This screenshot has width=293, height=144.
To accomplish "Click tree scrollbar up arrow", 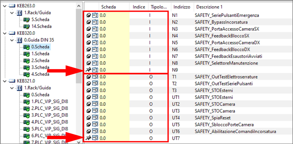I will pyautogui.click(x=79, y=6).
